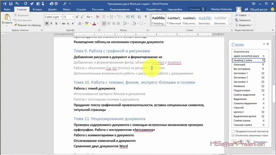Apply the red font color A
The image size is (276, 155).
click(94, 23)
